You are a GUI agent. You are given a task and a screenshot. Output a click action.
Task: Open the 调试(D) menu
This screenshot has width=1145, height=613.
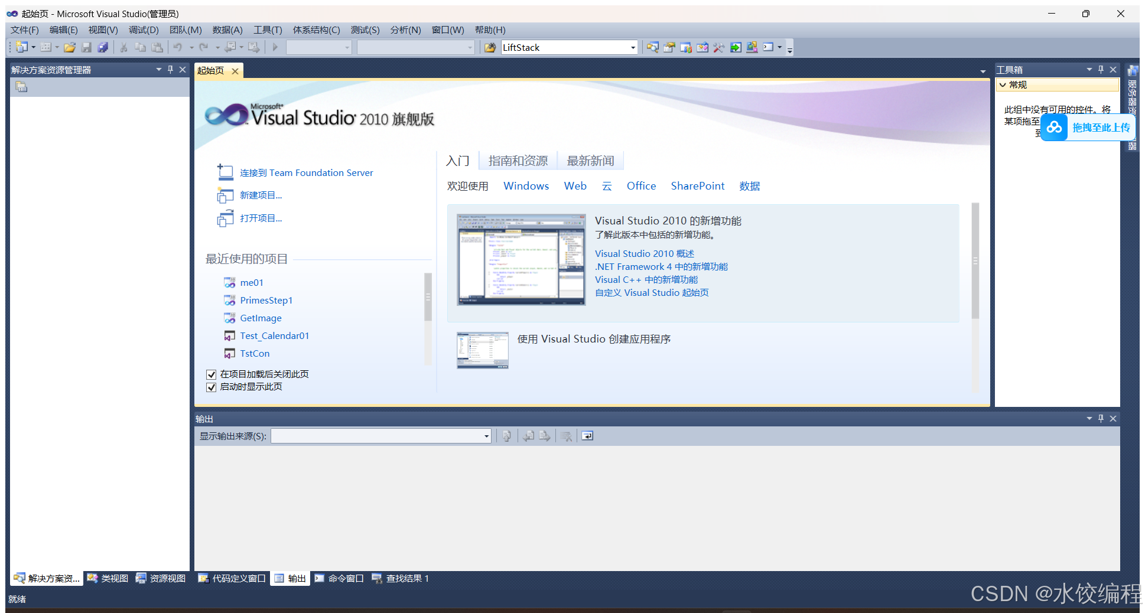144,30
